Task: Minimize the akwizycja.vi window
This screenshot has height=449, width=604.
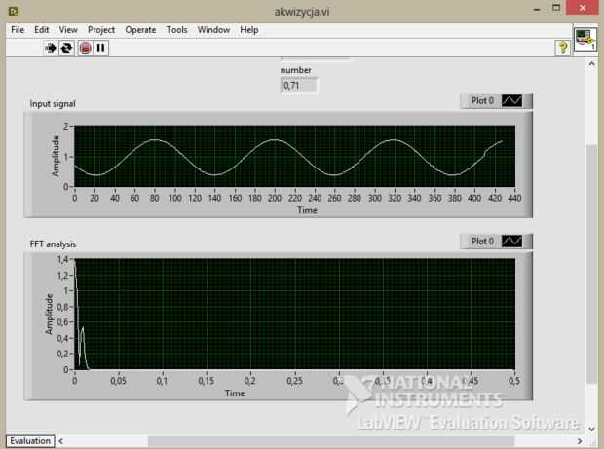Action: click(x=537, y=9)
